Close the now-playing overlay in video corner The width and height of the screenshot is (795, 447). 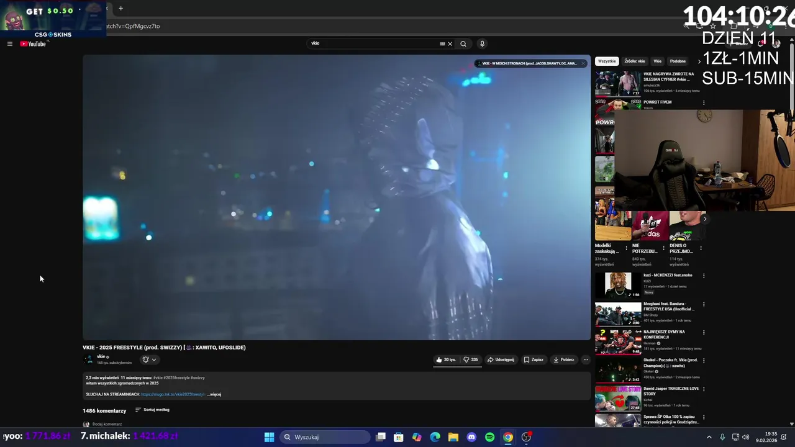[583, 63]
